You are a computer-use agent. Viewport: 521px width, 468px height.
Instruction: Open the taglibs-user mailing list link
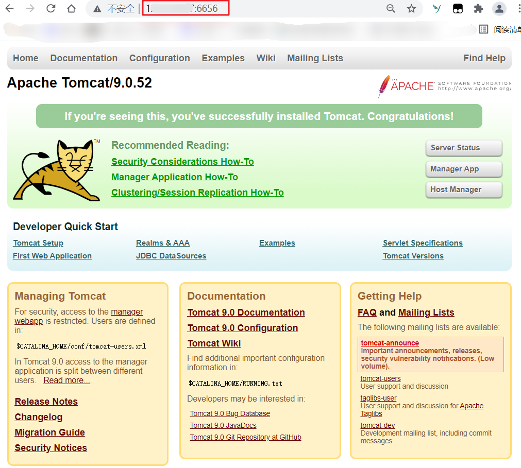[x=378, y=398]
